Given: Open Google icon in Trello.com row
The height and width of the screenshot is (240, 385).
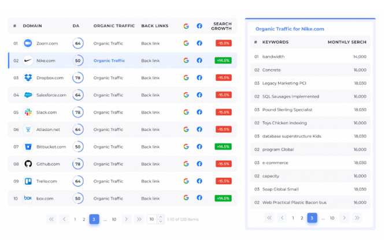Looking at the screenshot, I should 186,181.
